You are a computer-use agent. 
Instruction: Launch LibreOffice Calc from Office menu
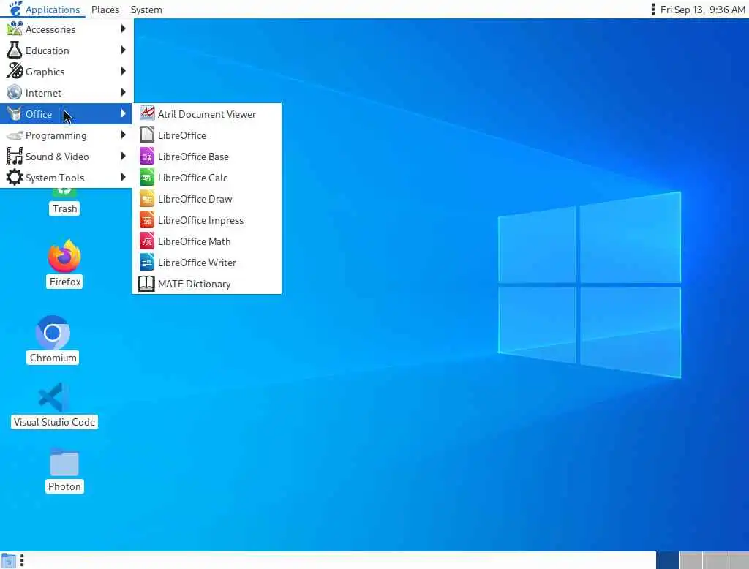[207, 178]
